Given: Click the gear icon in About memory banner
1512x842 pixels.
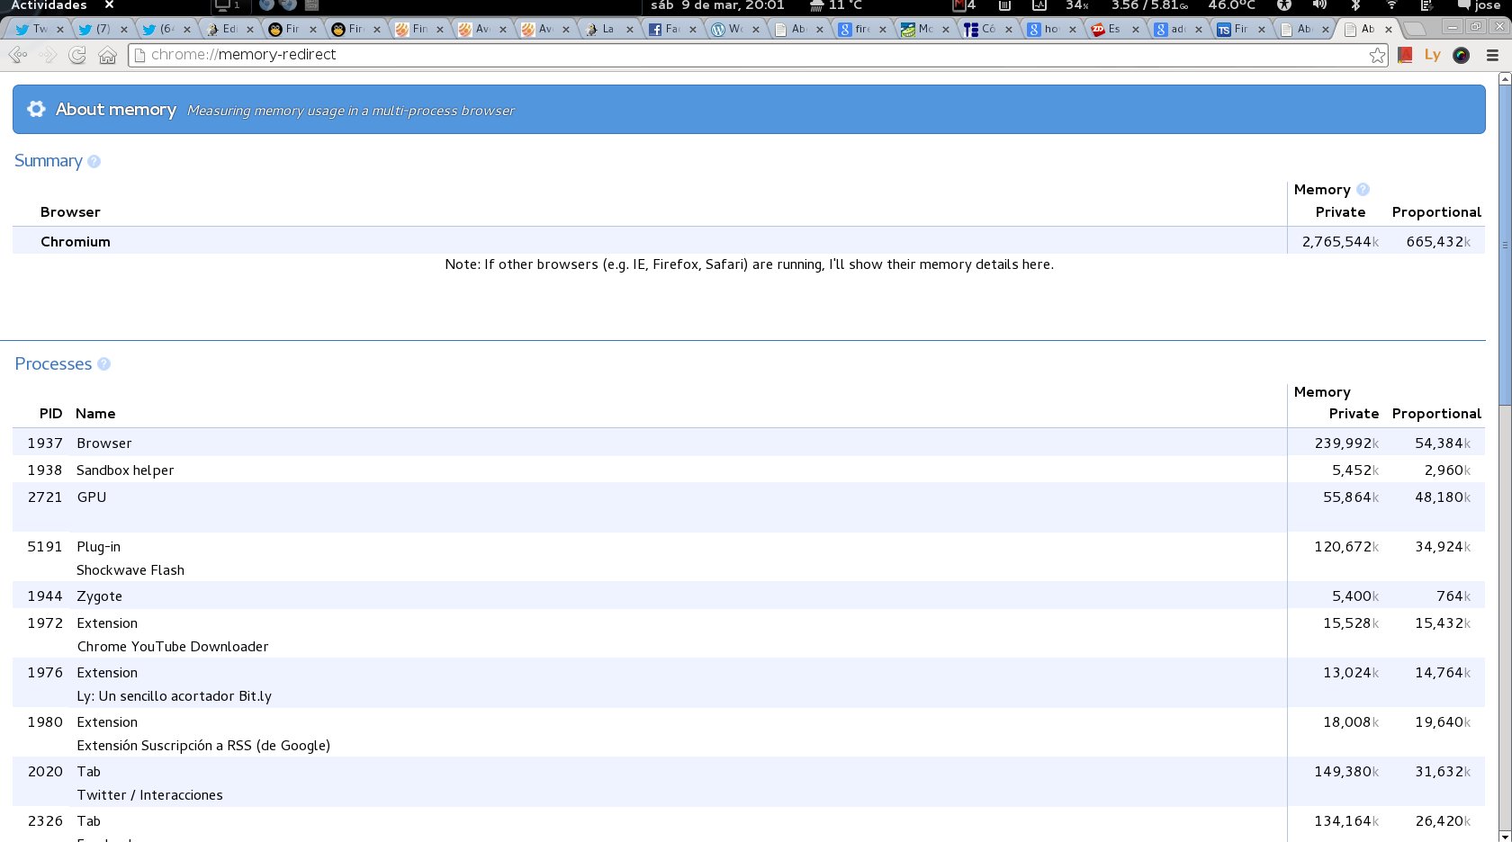Looking at the screenshot, I should pyautogui.click(x=36, y=109).
